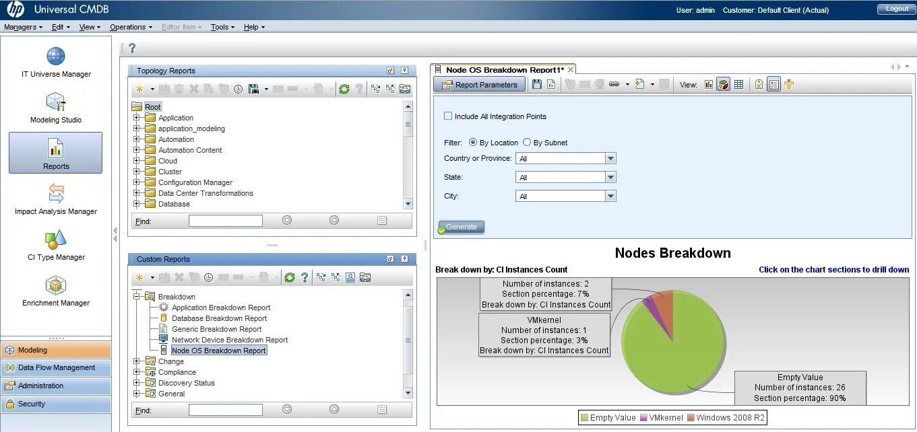This screenshot has height=432, width=917.
Task: Switch view to table grid
Action: (x=738, y=84)
